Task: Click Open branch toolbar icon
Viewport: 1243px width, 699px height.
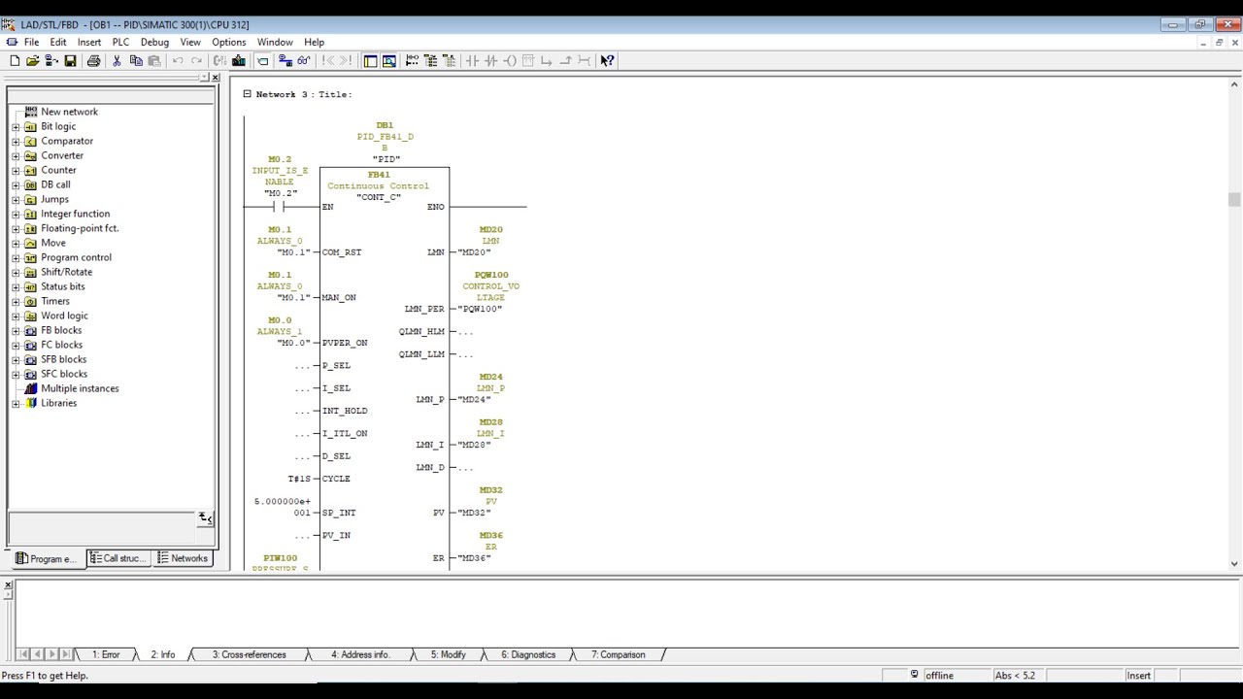Action: tap(547, 60)
